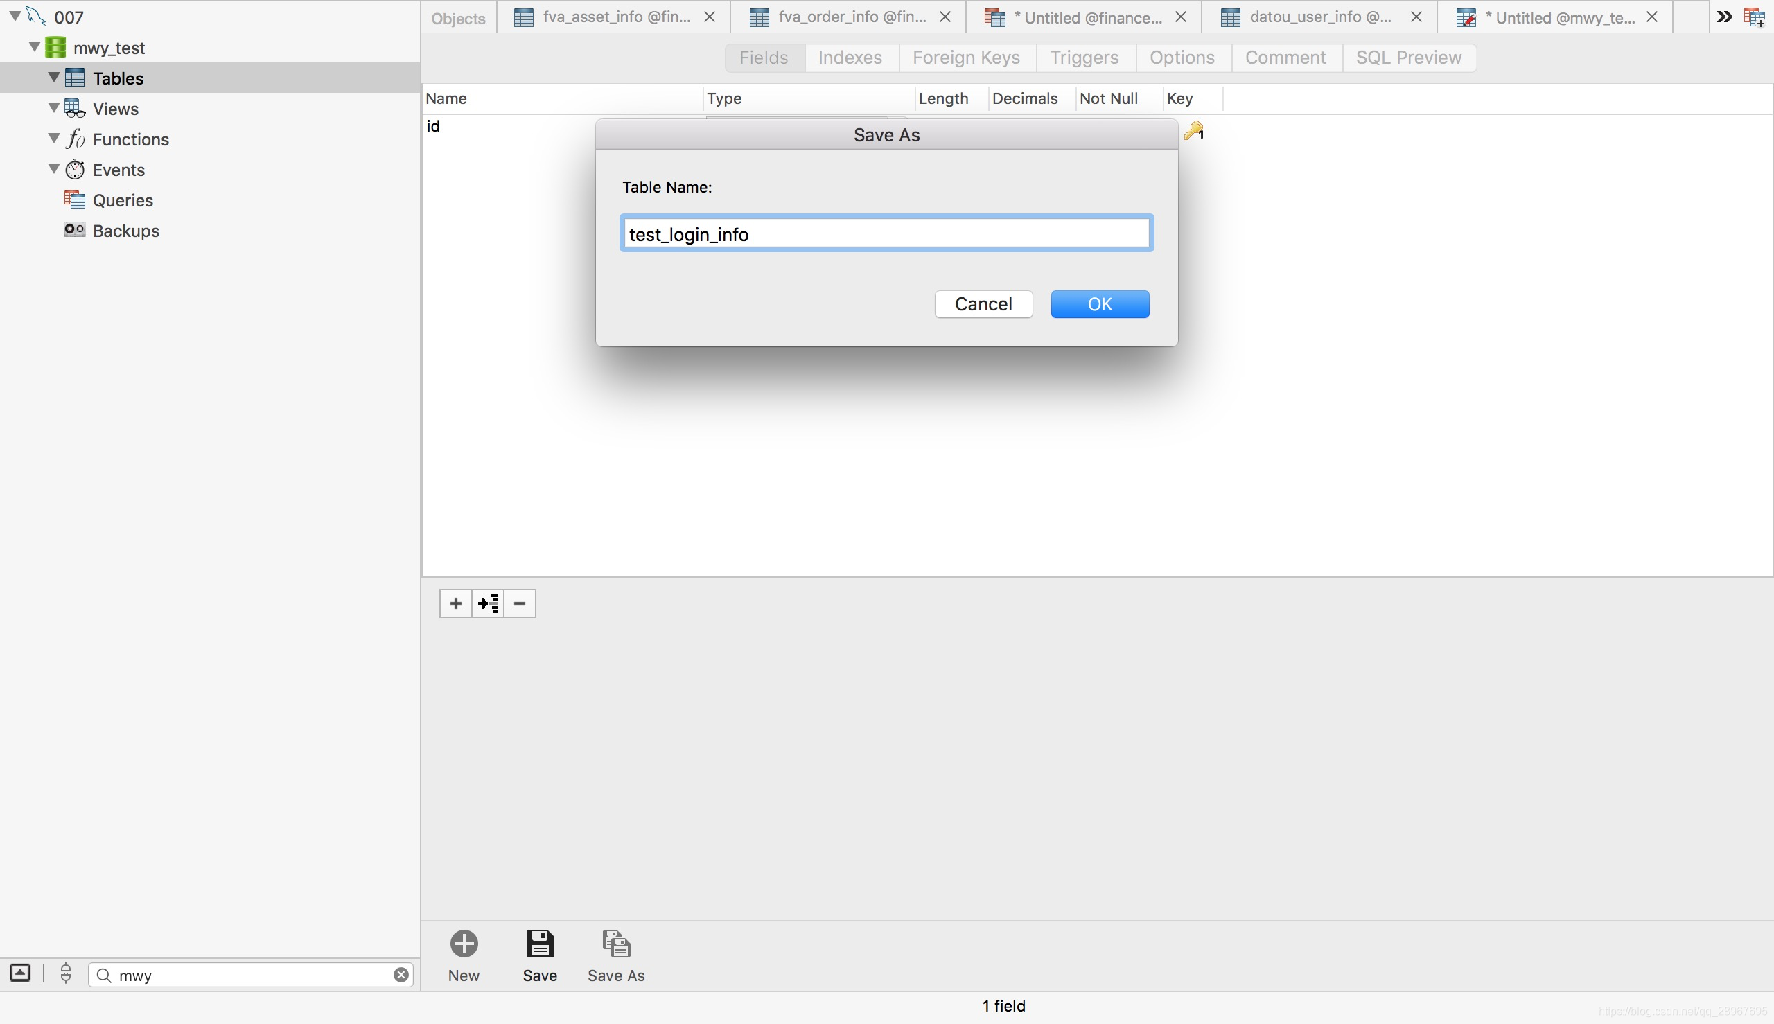The image size is (1774, 1024).
Task: Click the Save toolbar icon
Action: (540, 944)
